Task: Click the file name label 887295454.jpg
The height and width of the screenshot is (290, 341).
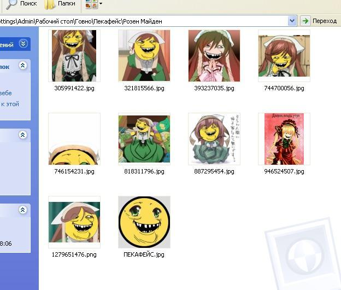Action: click(214, 171)
